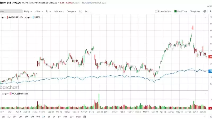Open the Templates menu
Screen dimensions: 212x119
click(195, 11)
